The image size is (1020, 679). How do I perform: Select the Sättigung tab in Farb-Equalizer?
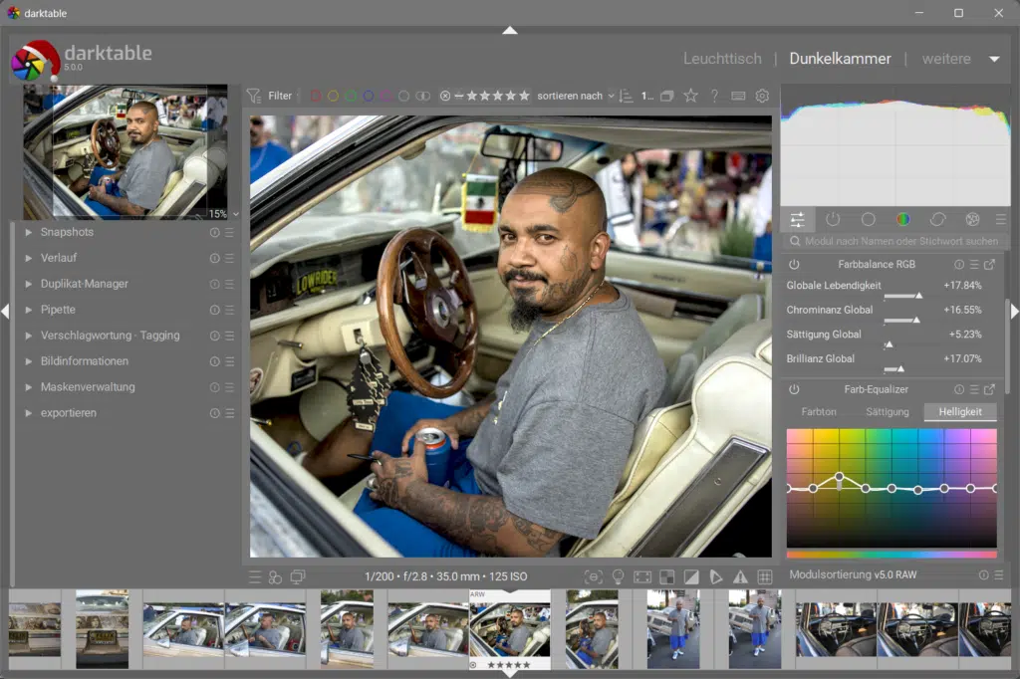(x=887, y=411)
